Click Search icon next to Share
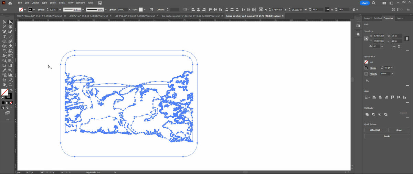 pyautogui.click(x=373, y=3)
